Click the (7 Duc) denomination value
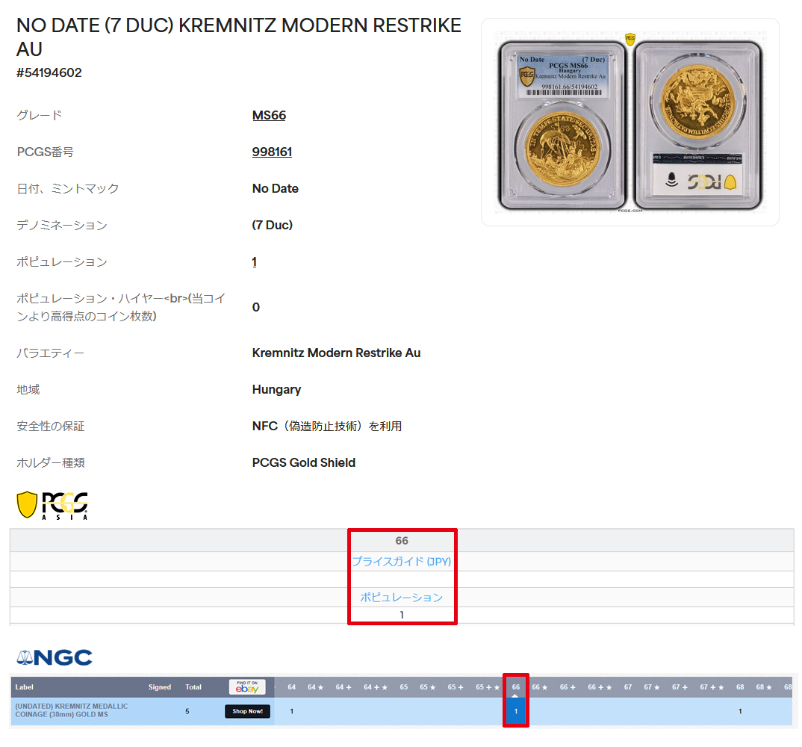This screenshot has width=802, height=747. tap(272, 225)
